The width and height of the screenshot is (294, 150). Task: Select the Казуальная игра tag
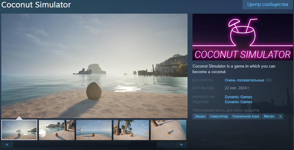pos(246,116)
